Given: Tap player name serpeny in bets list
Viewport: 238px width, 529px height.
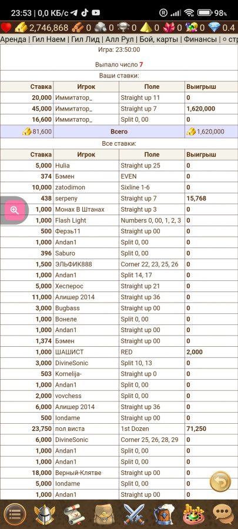Looking at the screenshot, I should click(x=66, y=199).
